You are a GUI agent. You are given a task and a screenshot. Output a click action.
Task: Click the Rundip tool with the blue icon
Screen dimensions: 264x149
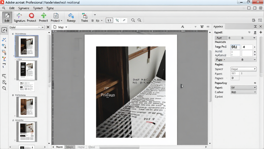(x=71, y=18)
